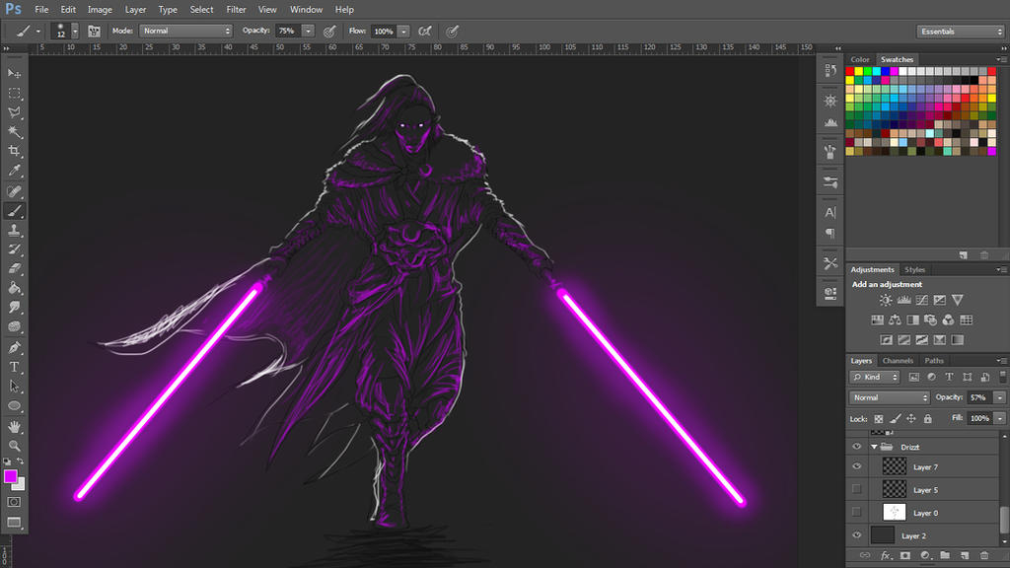Select the Pen tool
Image resolution: width=1010 pixels, height=568 pixels.
[14, 348]
